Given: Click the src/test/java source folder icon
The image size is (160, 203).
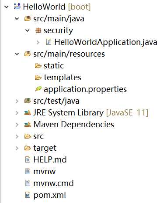Looking at the screenshot, I should pos(28,101).
